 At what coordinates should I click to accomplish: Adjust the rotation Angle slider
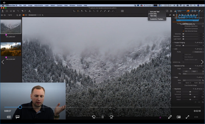190,69
